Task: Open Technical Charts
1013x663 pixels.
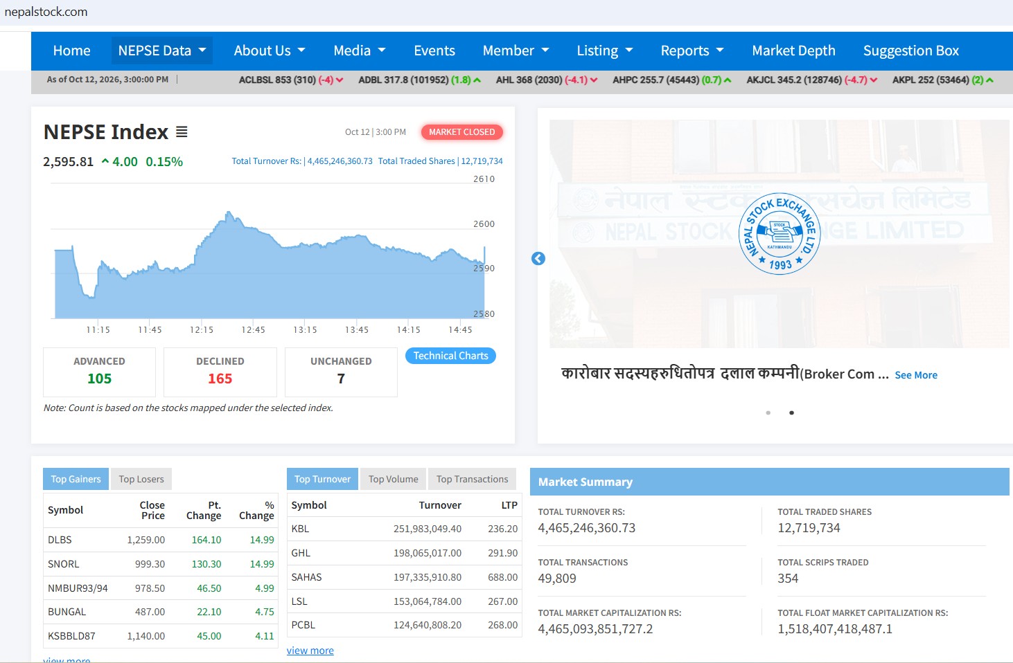Action: coord(450,356)
